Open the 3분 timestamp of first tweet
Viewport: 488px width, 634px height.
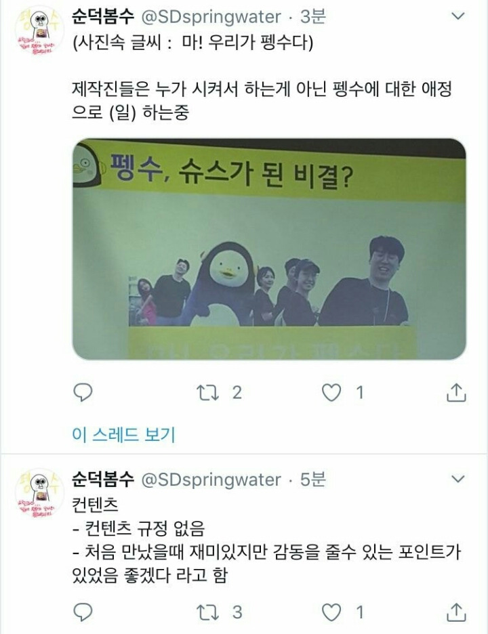pyautogui.click(x=312, y=17)
